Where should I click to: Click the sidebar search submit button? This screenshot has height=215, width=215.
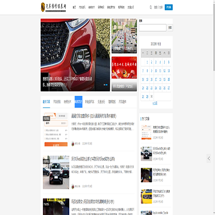tap(170, 28)
